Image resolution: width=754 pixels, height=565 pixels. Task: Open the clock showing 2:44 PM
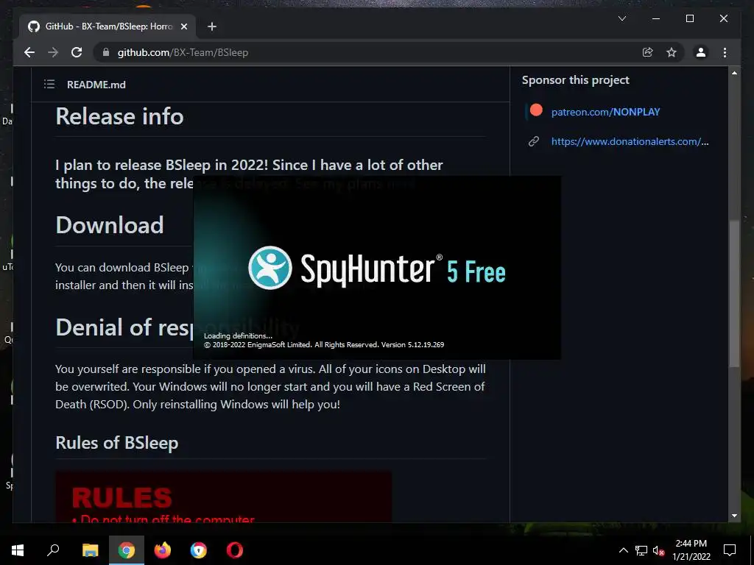point(691,550)
